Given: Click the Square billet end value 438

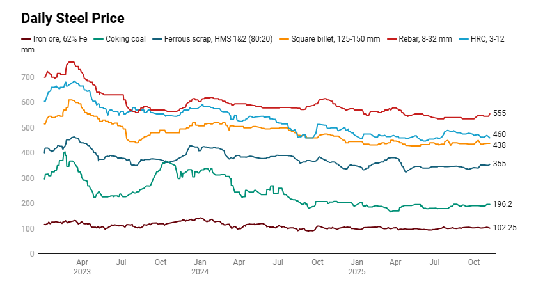Looking at the screenshot, I should tap(500, 145).
